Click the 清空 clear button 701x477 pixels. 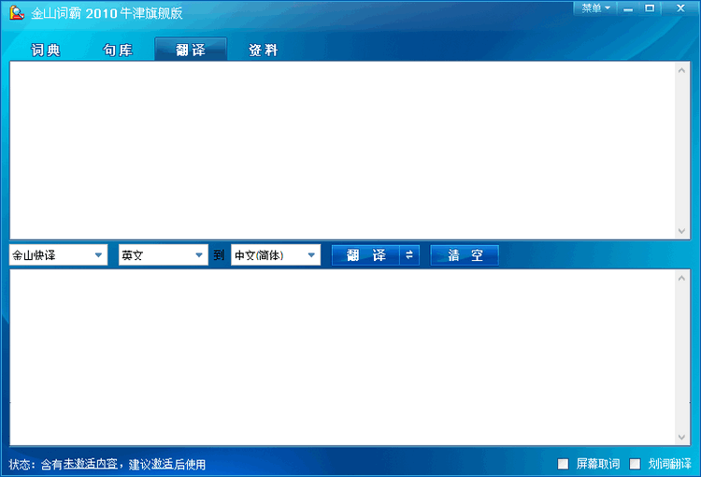point(465,255)
